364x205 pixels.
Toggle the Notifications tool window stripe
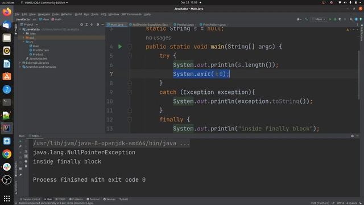click(362, 32)
